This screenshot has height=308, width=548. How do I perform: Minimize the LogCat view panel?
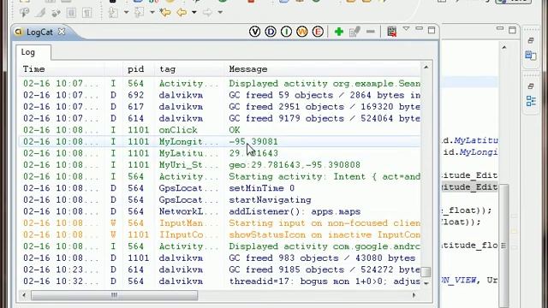tap(419, 28)
